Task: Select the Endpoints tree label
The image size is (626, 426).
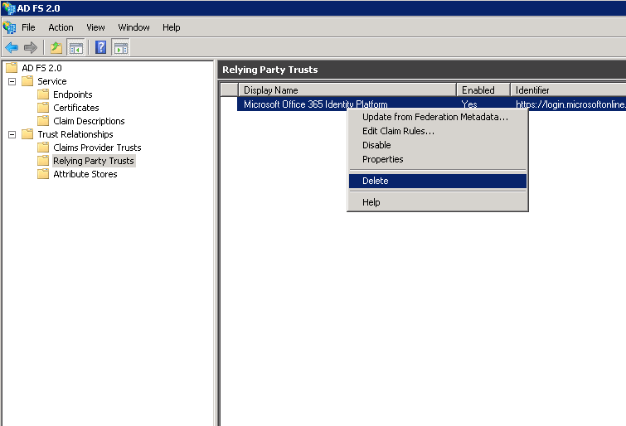Action: click(73, 94)
